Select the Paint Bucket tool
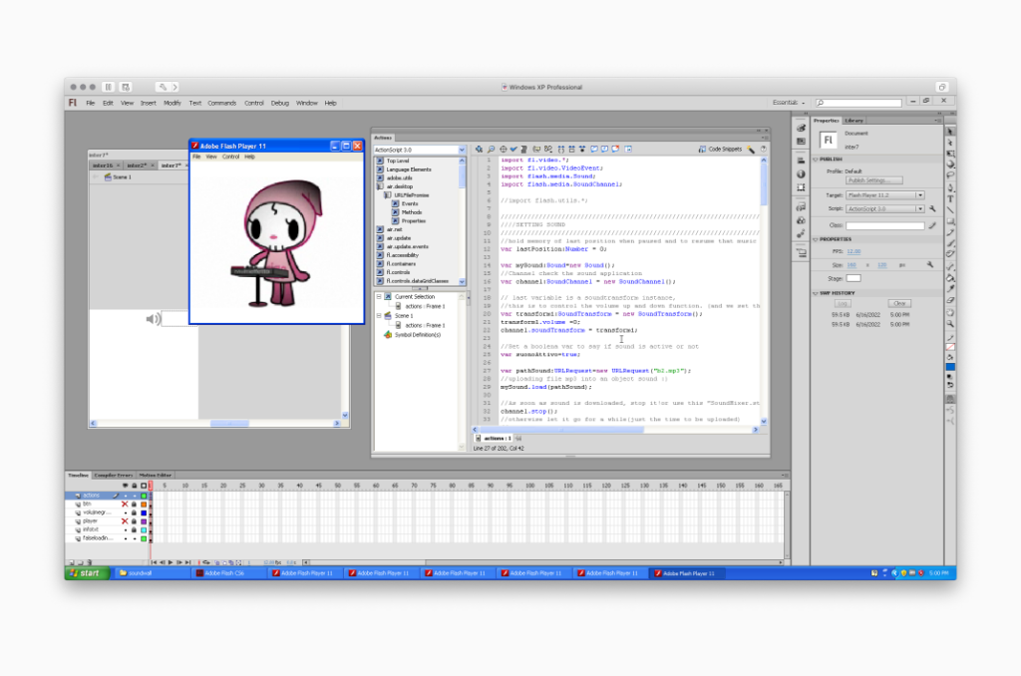 (x=950, y=279)
